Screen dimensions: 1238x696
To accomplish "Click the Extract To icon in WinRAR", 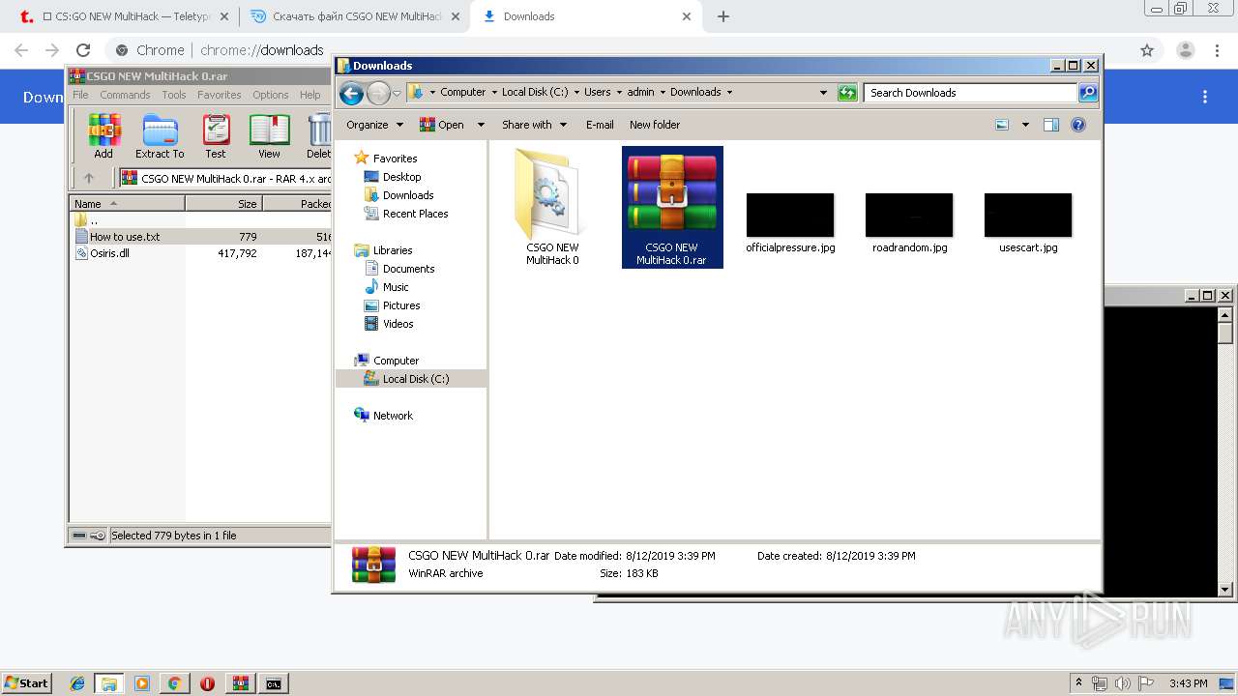I will coord(160,136).
